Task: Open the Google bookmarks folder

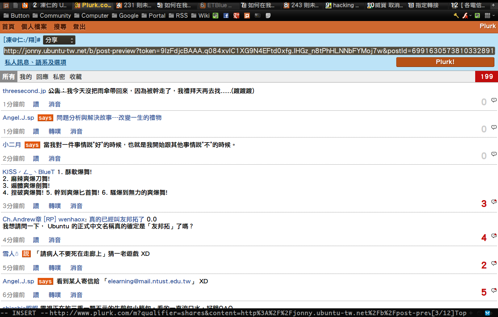Action: click(x=125, y=16)
